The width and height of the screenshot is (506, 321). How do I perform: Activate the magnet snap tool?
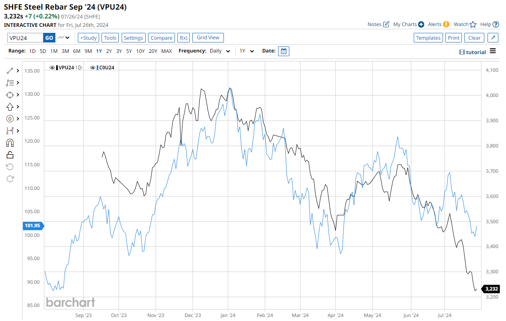[10, 143]
